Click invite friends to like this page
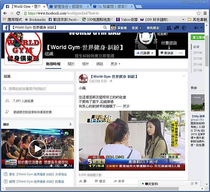The height and width of the screenshot is (192, 210). [33, 112]
